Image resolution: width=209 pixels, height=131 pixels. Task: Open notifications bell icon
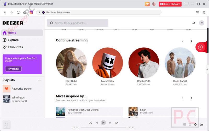click(194, 23)
